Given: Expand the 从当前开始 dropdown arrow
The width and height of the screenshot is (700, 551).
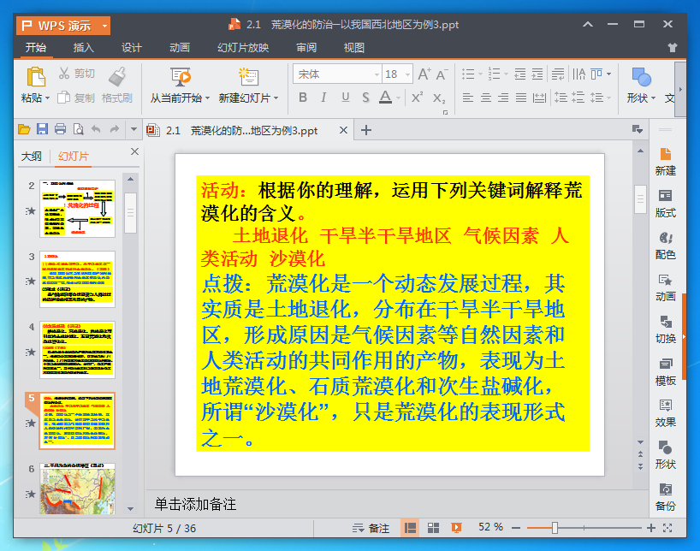Looking at the screenshot, I should pyautogui.click(x=208, y=98).
